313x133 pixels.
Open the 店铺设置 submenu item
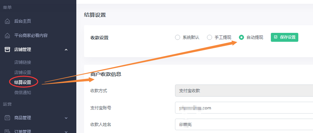(23, 72)
